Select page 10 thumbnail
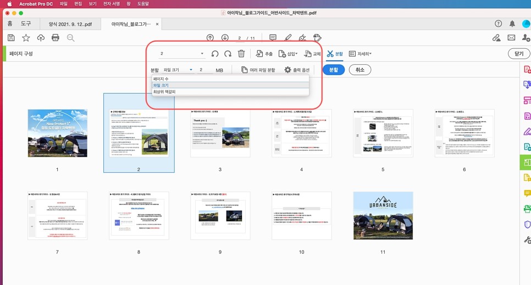The image size is (531, 285). [x=301, y=216]
